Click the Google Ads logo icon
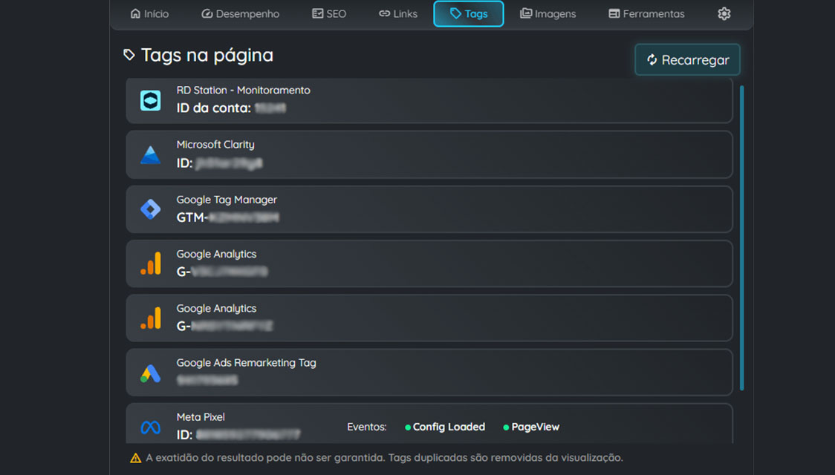Image resolution: width=835 pixels, height=475 pixels. (x=150, y=373)
